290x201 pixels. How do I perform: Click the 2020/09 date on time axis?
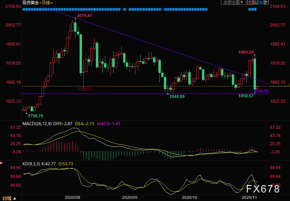tap(131, 197)
